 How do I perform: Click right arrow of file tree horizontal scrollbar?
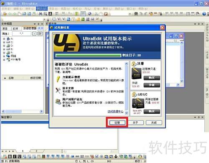coord(41,111)
